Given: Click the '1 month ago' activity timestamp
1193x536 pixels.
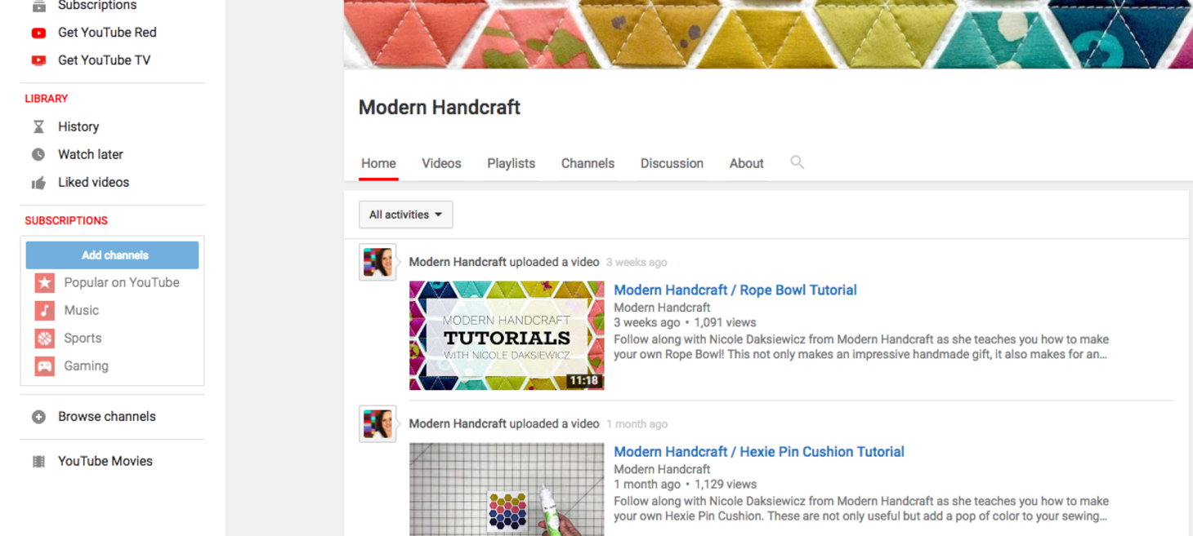Looking at the screenshot, I should coord(637,424).
